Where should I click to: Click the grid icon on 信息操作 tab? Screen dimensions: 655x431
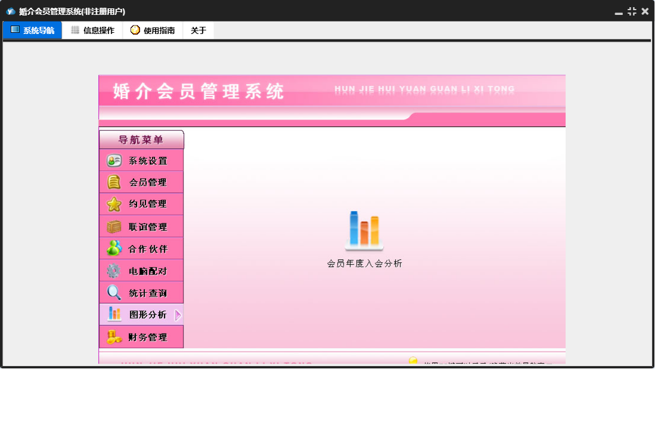[x=75, y=30]
